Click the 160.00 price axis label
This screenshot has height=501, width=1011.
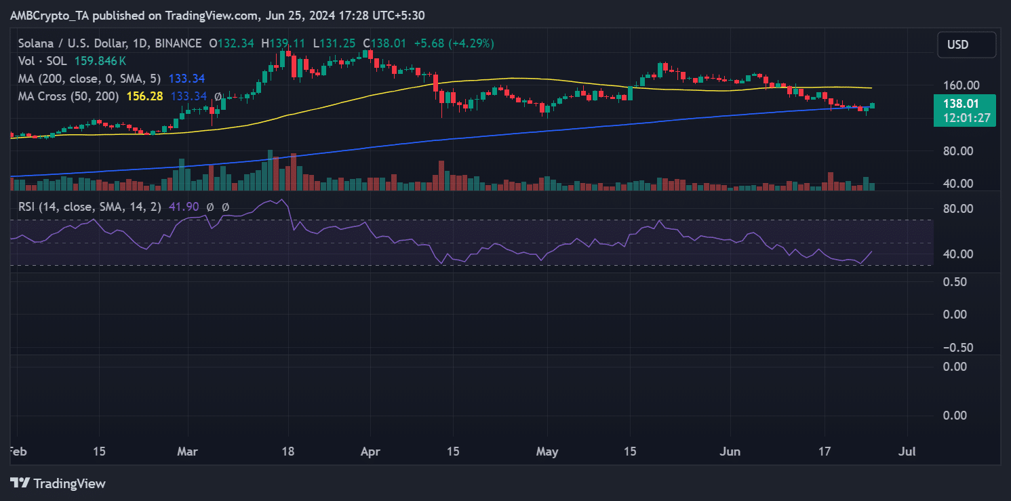(x=963, y=85)
